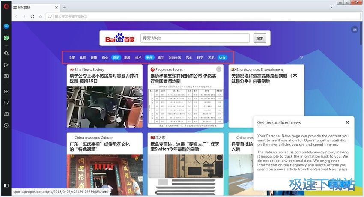Click the 搜索 Web search box
Viewport: 364px width, 197px height.
[195, 38]
